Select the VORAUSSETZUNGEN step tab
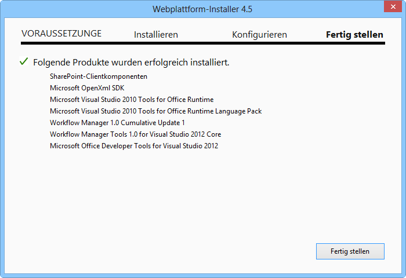This screenshot has width=406, height=278. coord(61,34)
